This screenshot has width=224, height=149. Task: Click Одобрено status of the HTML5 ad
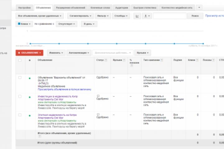pyautogui.click(x=102, y=77)
